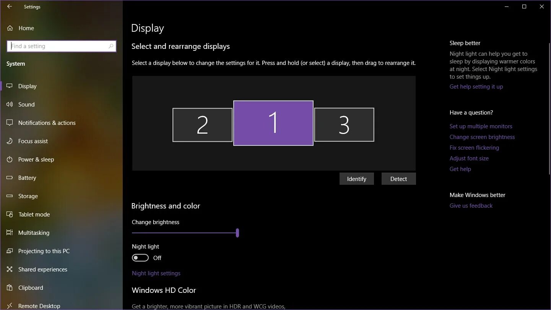Open Get help setting it up link
551x310 pixels.
476,87
